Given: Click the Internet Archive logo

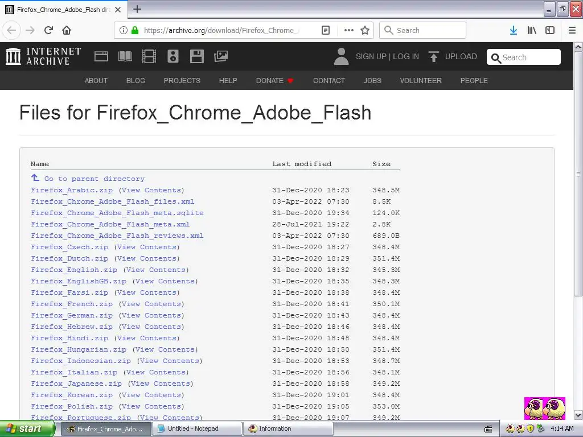Looking at the screenshot, I should (x=43, y=56).
